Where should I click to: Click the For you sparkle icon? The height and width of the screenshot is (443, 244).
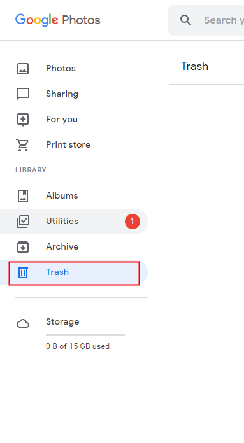[x=23, y=120]
